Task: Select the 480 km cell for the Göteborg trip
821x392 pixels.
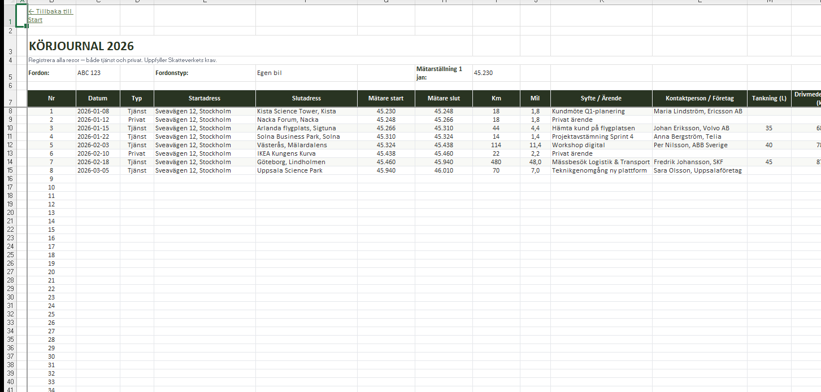Action: point(496,162)
